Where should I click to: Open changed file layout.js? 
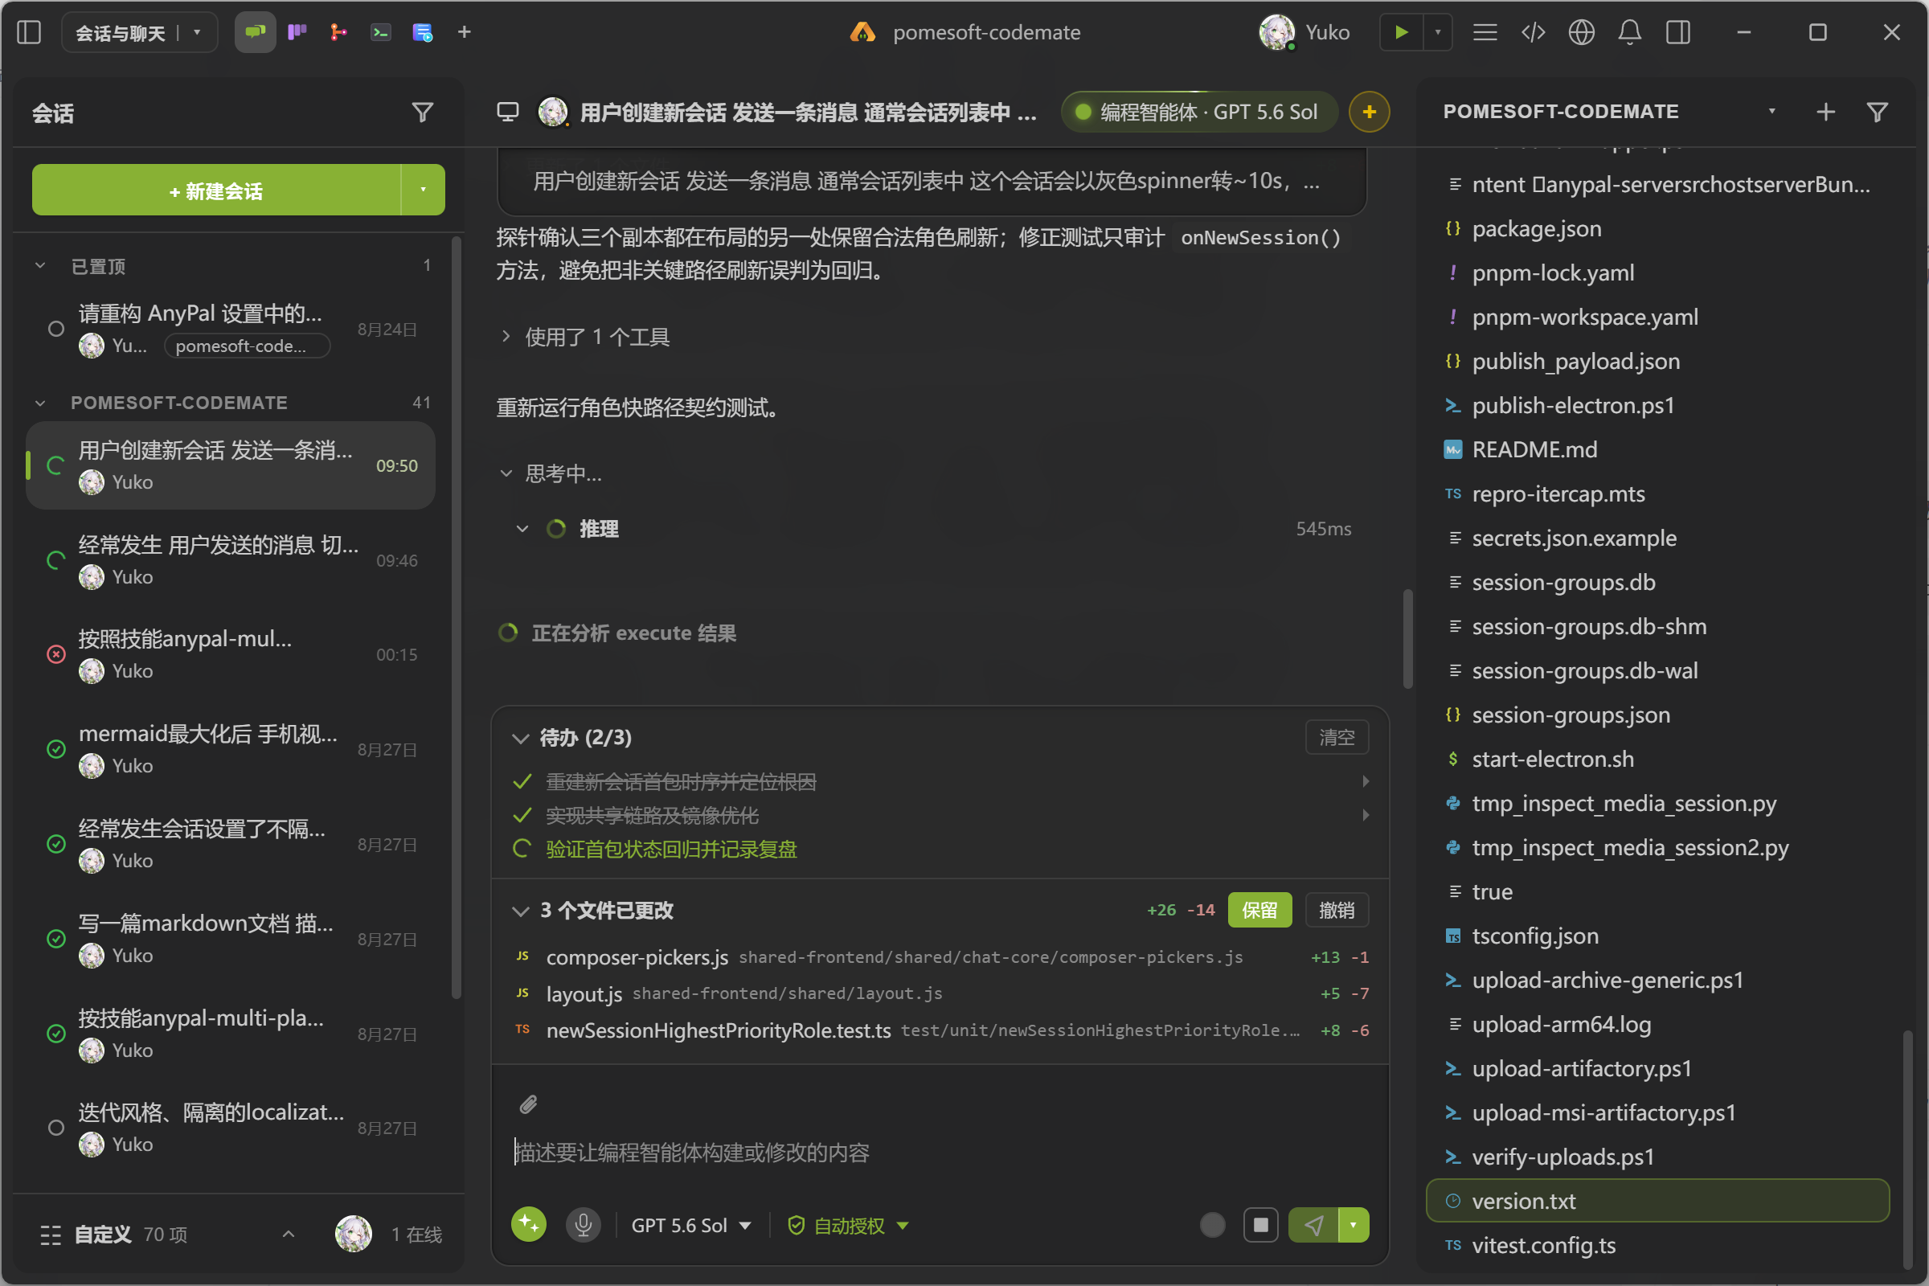pos(940,993)
